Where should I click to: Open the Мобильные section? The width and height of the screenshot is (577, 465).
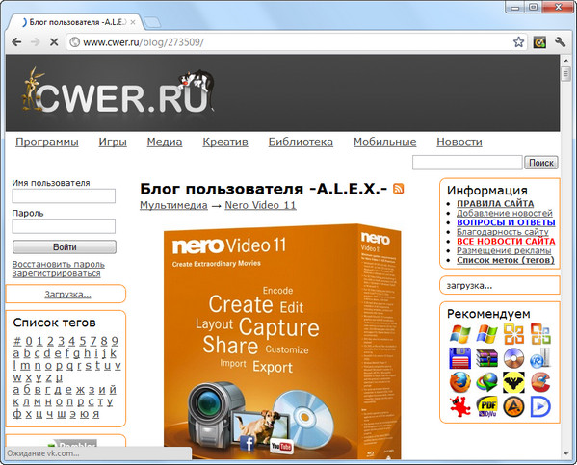pos(385,142)
